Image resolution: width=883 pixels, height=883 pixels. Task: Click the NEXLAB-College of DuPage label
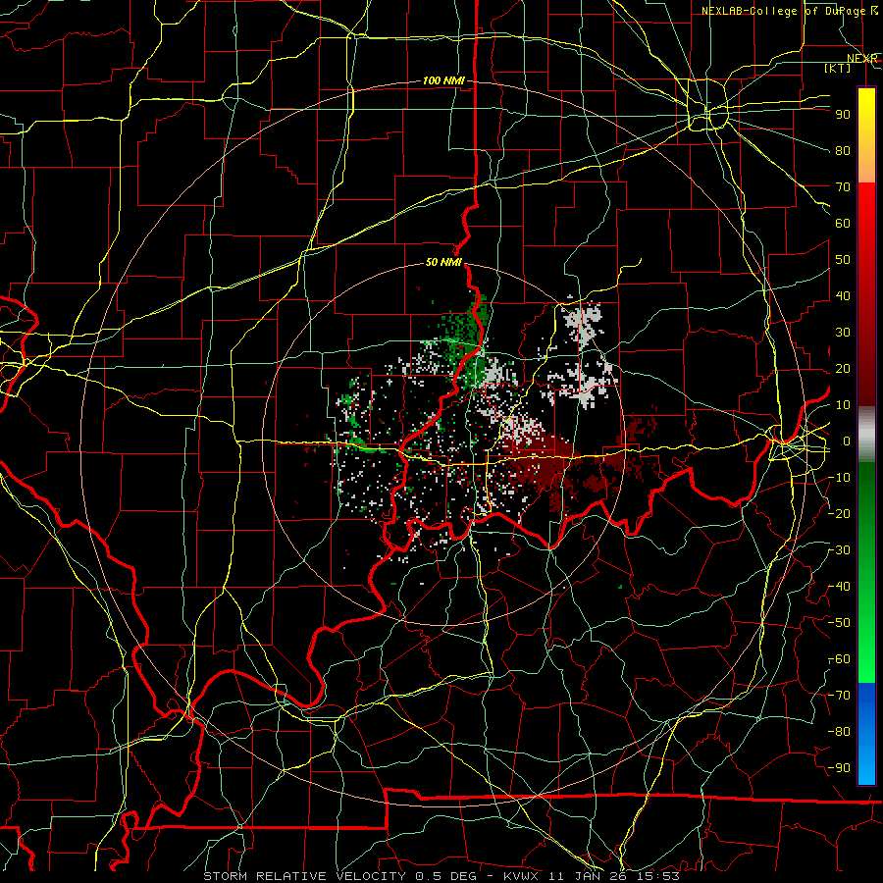pyautogui.click(x=783, y=11)
